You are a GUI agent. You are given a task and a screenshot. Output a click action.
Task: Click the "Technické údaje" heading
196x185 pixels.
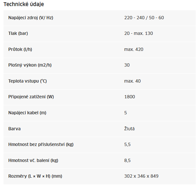[24, 4]
